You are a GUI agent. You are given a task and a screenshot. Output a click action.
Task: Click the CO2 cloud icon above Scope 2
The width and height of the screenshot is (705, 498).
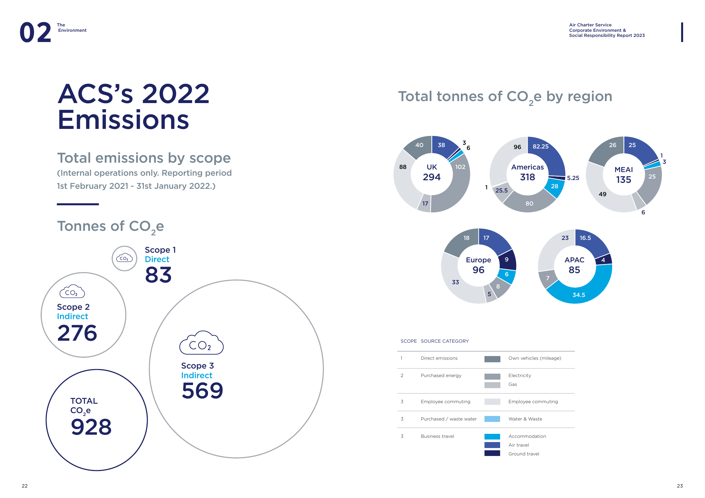tap(72, 292)
